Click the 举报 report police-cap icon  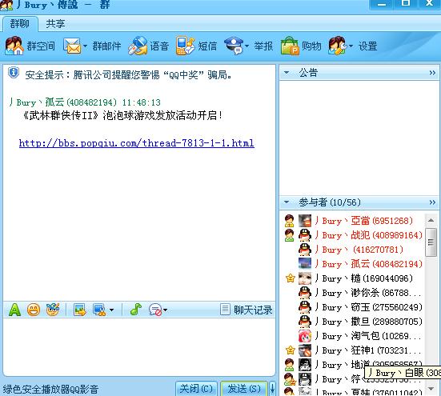[x=234, y=46]
